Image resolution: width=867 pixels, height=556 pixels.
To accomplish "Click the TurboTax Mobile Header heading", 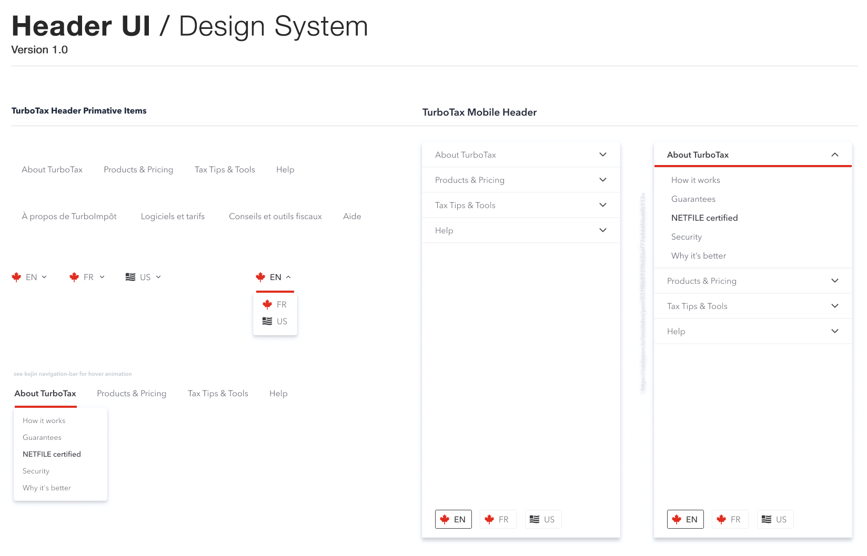I will click(x=479, y=112).
